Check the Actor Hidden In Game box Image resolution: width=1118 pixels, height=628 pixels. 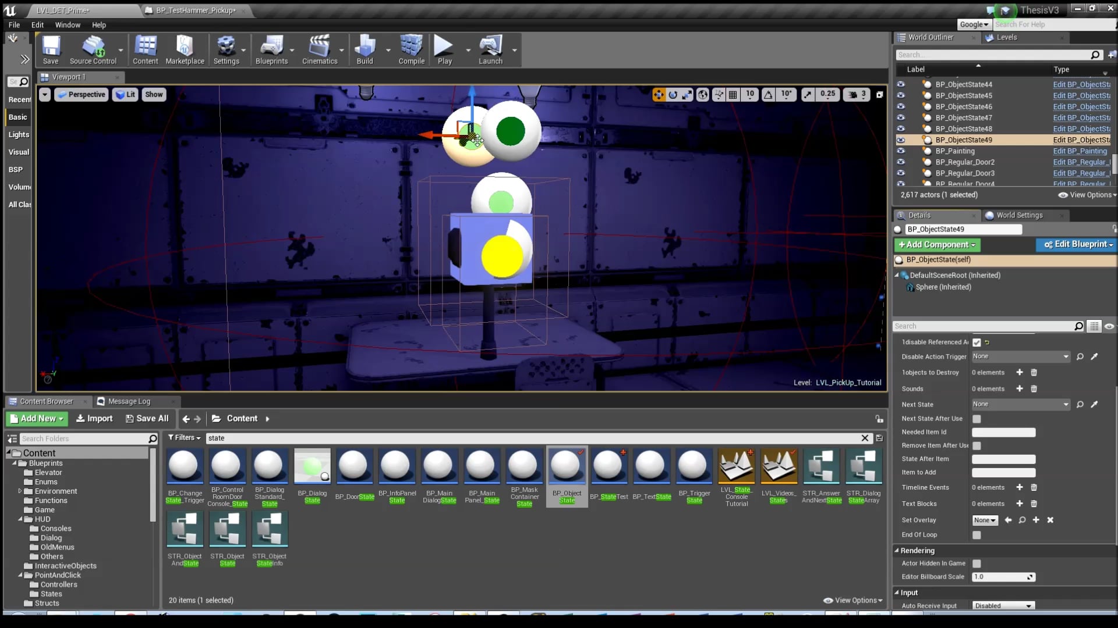tap(977, 563)
